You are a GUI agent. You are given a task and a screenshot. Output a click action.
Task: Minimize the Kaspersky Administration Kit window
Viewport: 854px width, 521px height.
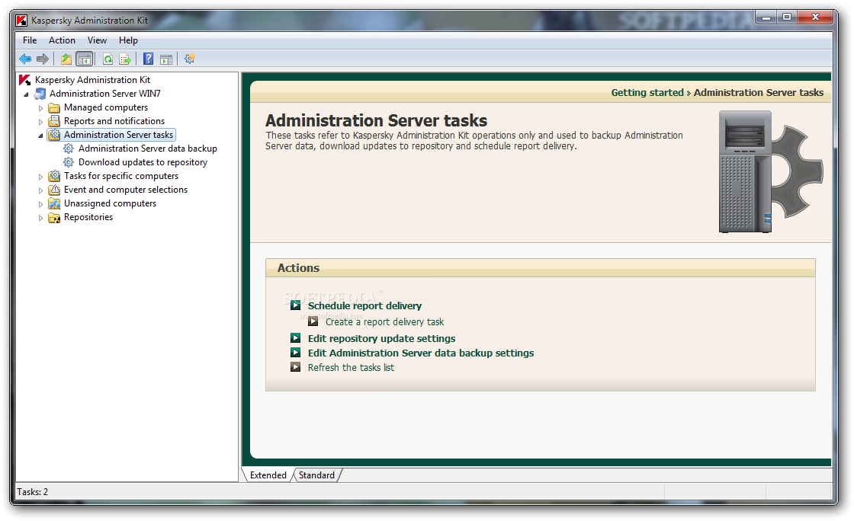tap(766, 17)
